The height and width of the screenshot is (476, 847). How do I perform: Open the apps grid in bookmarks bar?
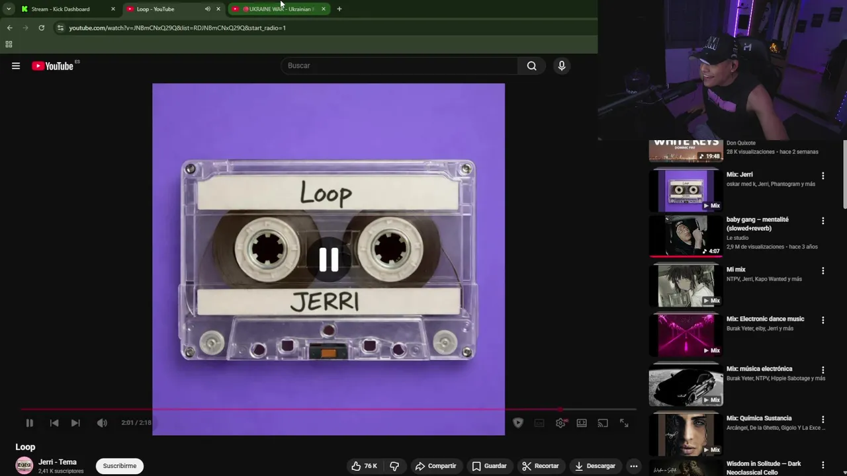click(9, 44)
